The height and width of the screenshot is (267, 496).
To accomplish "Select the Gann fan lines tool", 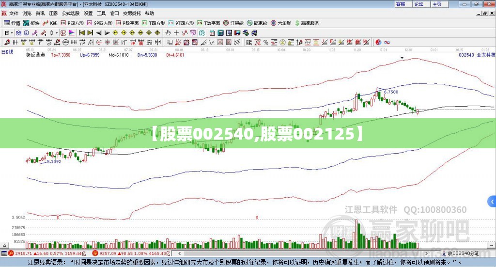I will (x=178, y=42).
